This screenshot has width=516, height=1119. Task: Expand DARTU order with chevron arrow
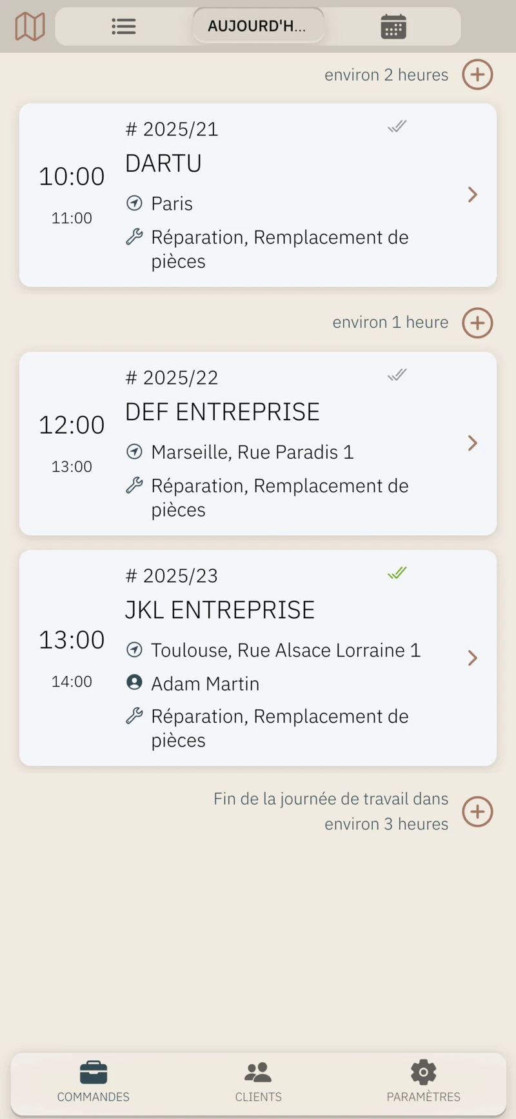(472, 195)
